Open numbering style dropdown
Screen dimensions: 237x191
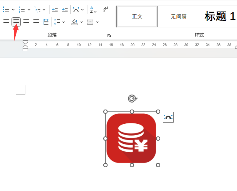point(29,10)
